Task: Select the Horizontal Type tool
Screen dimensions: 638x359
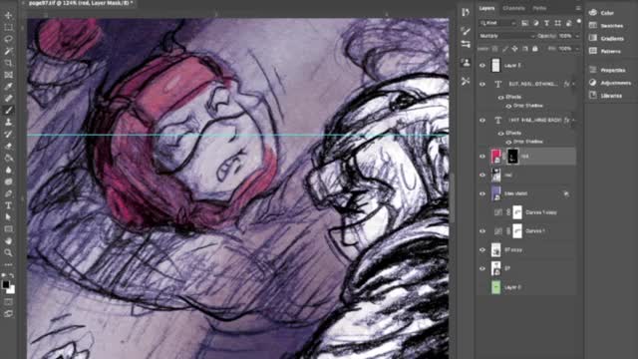Action: pos(8,205)
